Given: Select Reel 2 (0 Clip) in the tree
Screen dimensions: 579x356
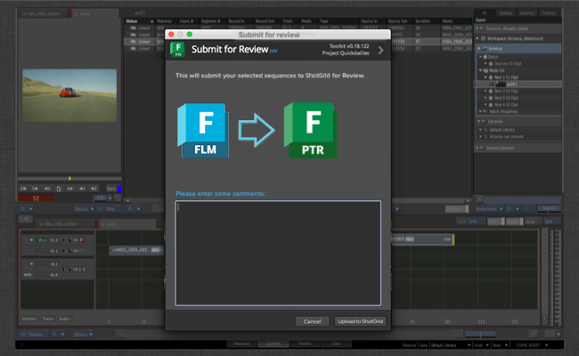Looking at the screenshot, I should point(506,91).
